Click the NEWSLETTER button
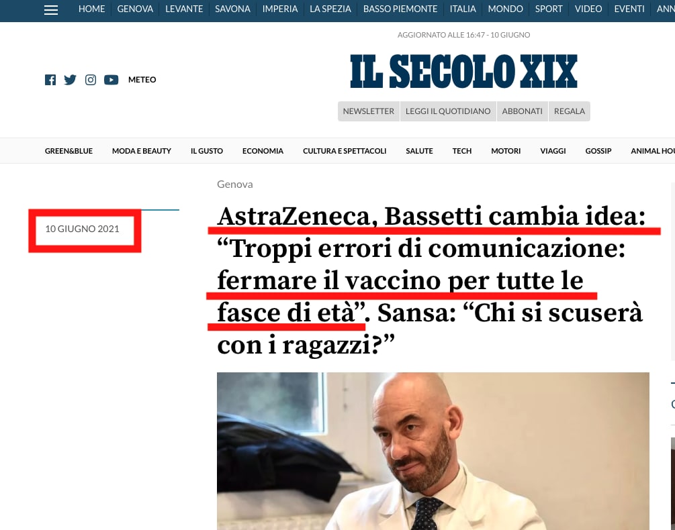Viewport: 675px width, 530px height. tap(369, 111)
